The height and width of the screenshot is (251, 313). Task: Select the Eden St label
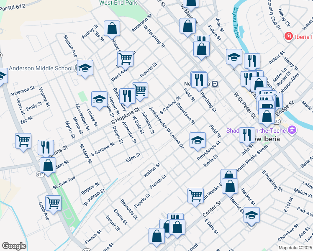(133, 157)
